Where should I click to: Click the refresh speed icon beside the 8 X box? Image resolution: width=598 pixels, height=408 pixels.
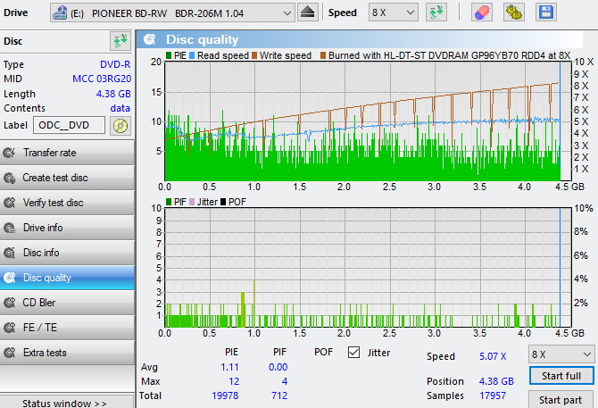coord(436,12)
